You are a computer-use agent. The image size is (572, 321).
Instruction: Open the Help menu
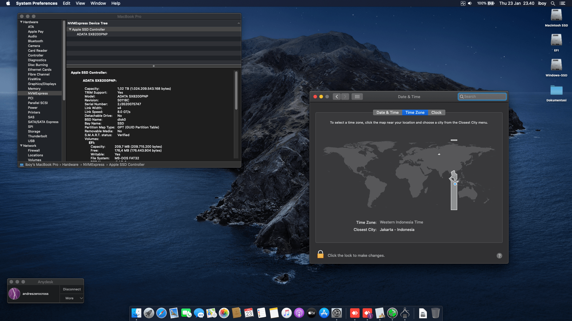click(116, 3)
